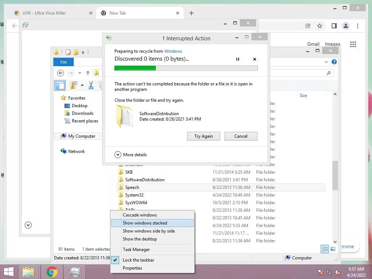Screen dimensions: 372x279
Task: Click the Gmail link
Action: click(313, 44)
